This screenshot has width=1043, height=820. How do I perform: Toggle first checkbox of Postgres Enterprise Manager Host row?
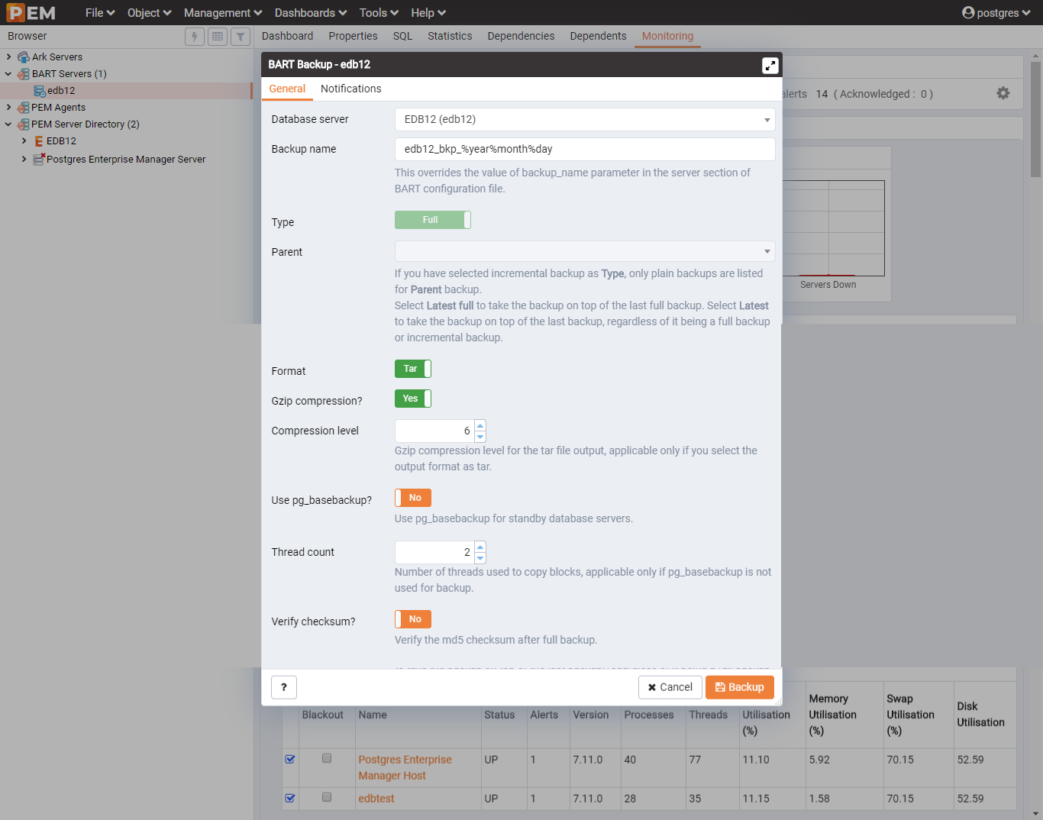point(290,759)
